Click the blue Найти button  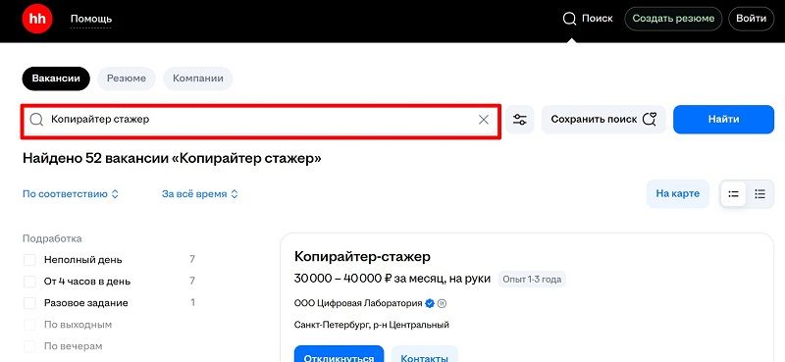[723, 120]
